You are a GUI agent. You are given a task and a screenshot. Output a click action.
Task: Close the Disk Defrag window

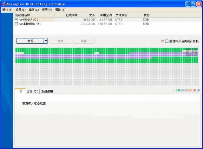pyautogui.click(x=199, y=4)
